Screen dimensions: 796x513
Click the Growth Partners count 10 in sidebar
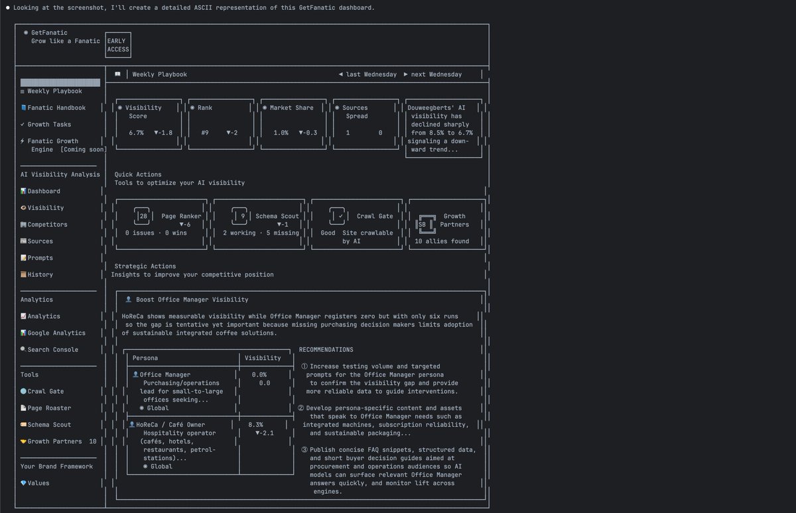(93, 441)
